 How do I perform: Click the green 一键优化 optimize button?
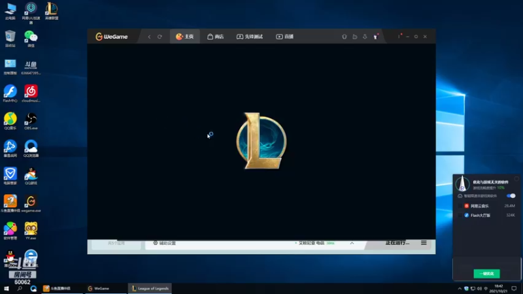pos(486,274)
